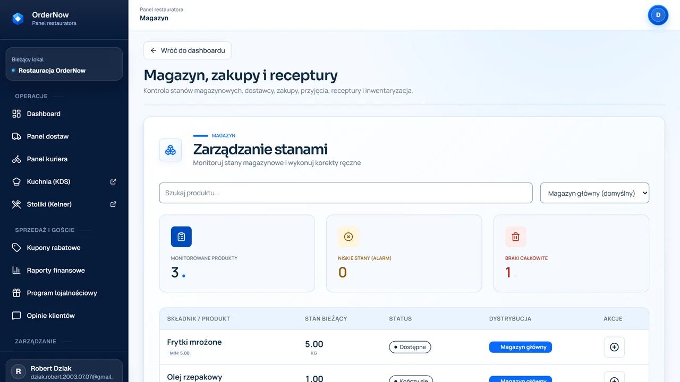Focus the Szukaj produktu search field
Screen dimensions: 680x382
pos(346,193)
